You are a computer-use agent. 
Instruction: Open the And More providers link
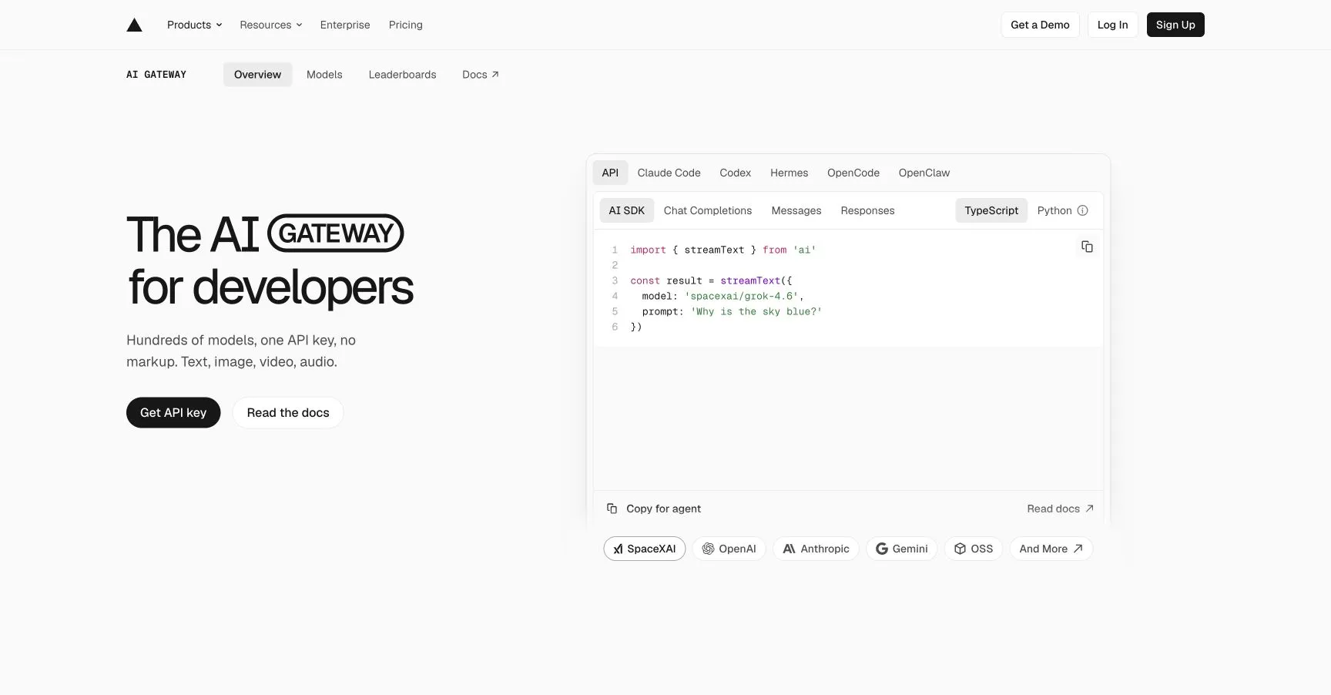point(1051,549)
